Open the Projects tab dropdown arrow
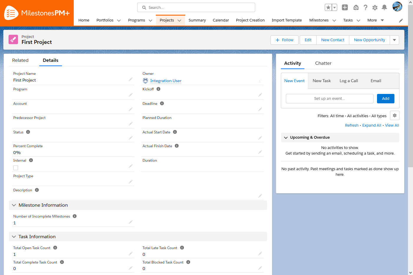Image resolution: width=413 pixels, height=275 pixels. 180,20
